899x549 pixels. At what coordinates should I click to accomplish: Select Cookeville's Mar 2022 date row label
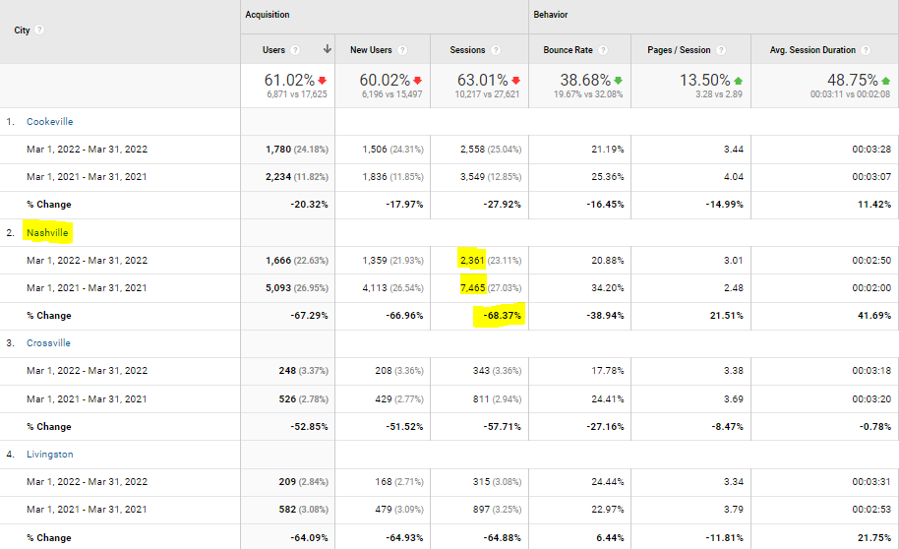87,150
